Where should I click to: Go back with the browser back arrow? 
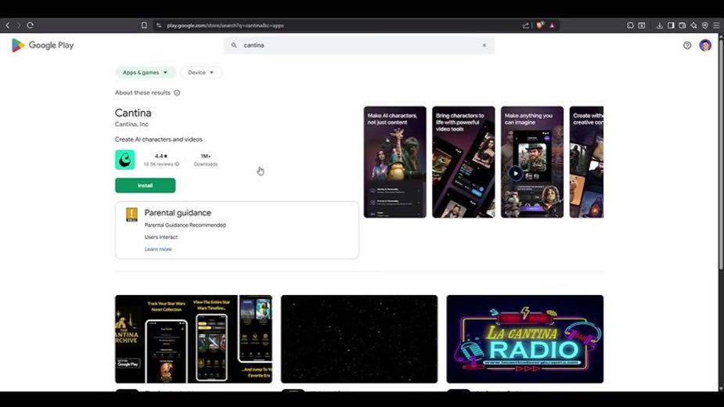[8, 25]
